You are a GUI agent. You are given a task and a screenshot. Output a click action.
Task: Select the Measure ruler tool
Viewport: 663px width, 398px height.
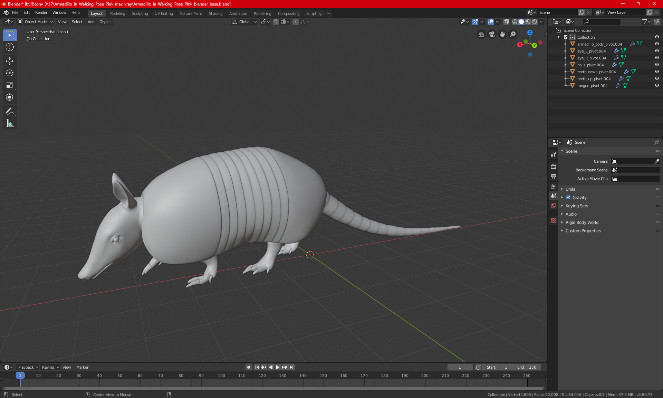tap(10, 123)
